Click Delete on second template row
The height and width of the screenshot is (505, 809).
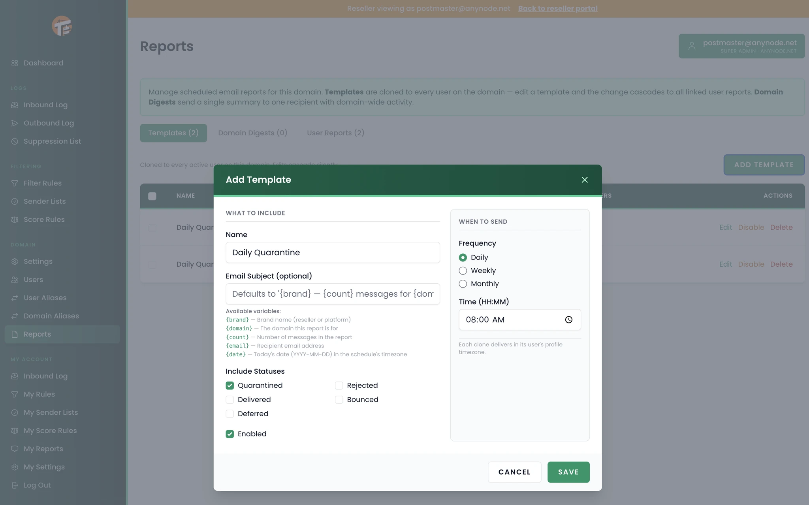(x=781, y=264)
